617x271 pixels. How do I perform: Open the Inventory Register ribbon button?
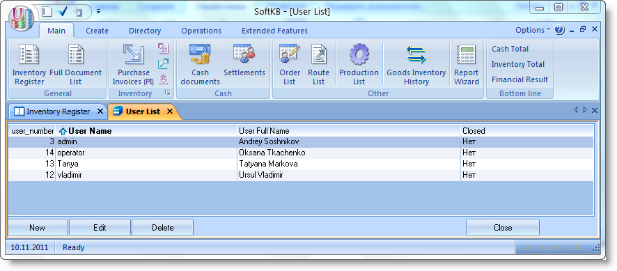pos(29,64)
